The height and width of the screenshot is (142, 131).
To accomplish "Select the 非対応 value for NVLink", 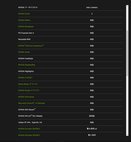I will pyautogui.click(x=92, y=116).
